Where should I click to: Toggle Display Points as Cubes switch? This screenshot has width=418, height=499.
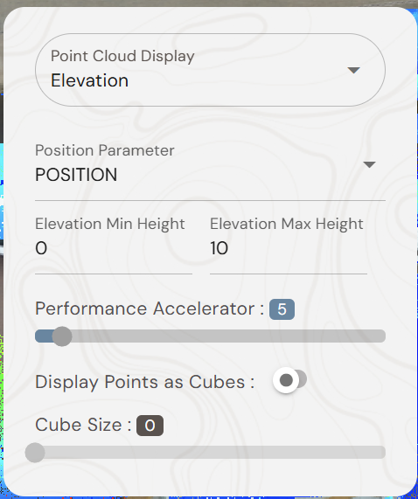(289, 380)
